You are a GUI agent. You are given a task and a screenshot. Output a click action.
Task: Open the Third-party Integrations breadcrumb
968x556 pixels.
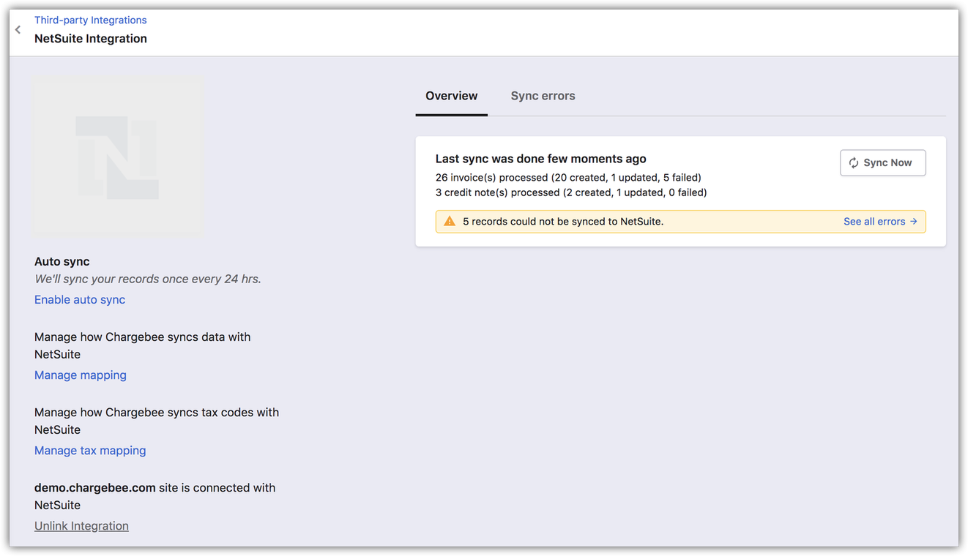90,20
